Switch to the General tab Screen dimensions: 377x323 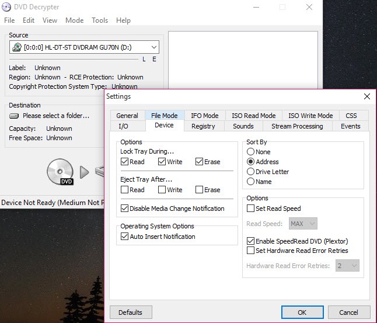(127, 116)
